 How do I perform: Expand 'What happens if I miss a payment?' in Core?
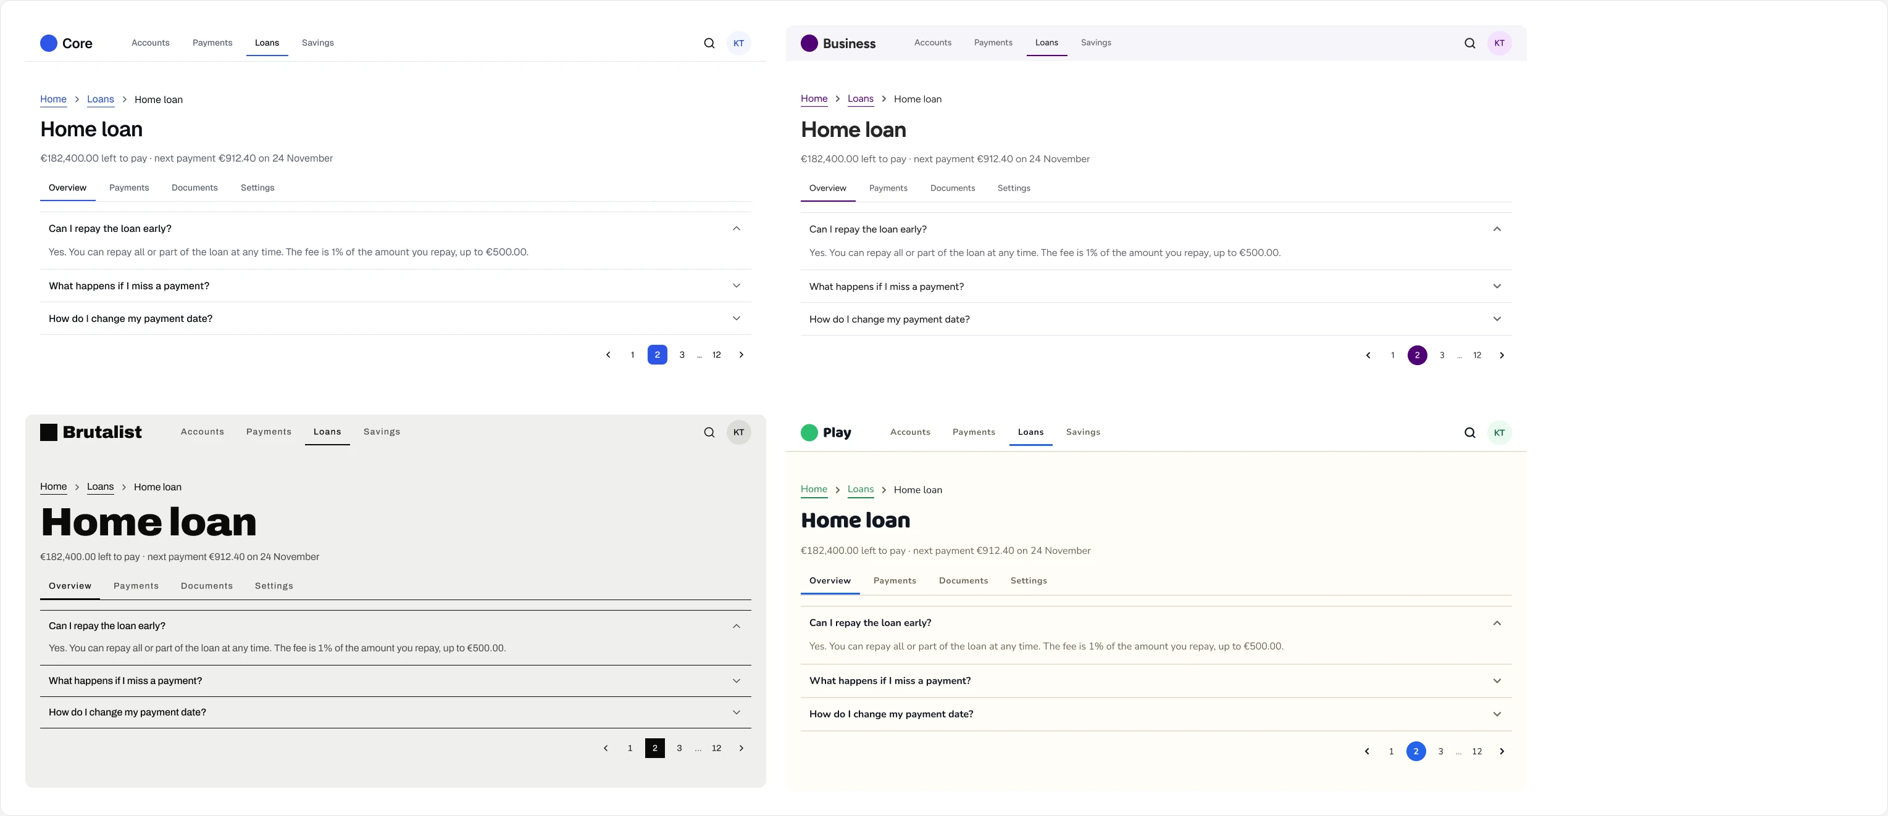pos(396,286)
